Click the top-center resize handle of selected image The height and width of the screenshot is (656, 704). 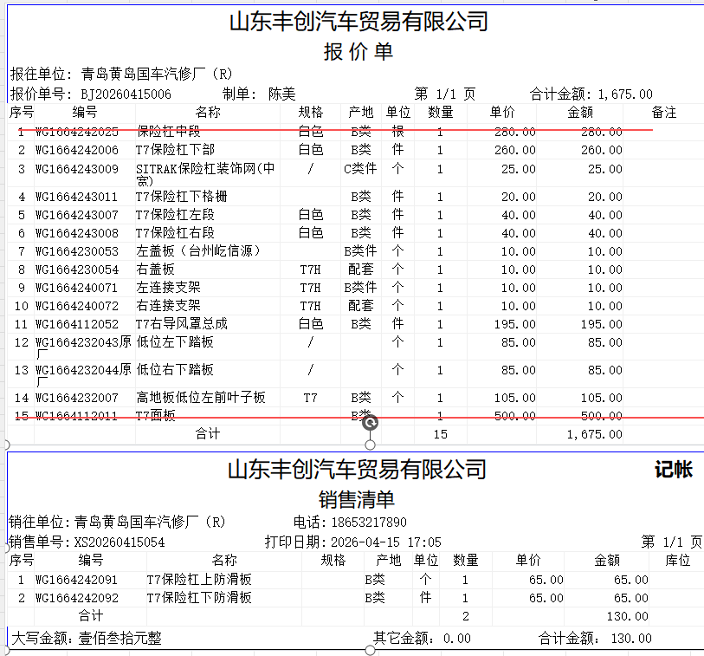point(371,445)
